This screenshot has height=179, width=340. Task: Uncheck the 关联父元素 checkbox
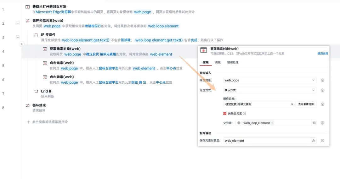225,114
